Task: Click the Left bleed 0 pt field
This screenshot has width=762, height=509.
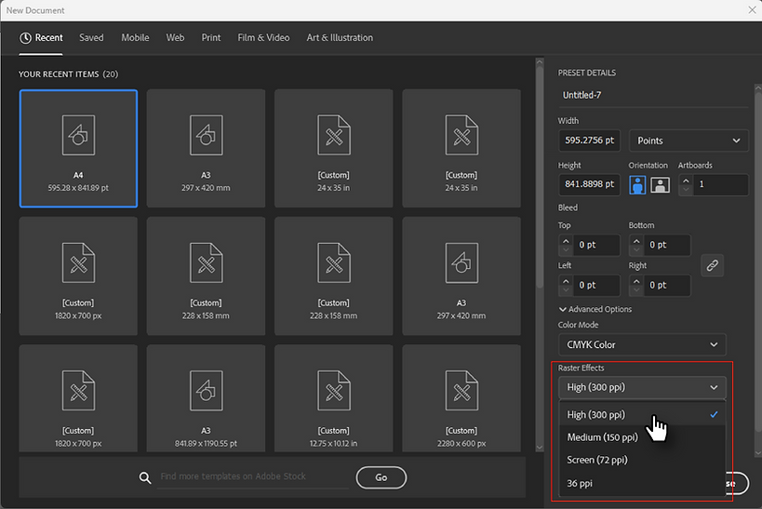Action: pos(596,286)
